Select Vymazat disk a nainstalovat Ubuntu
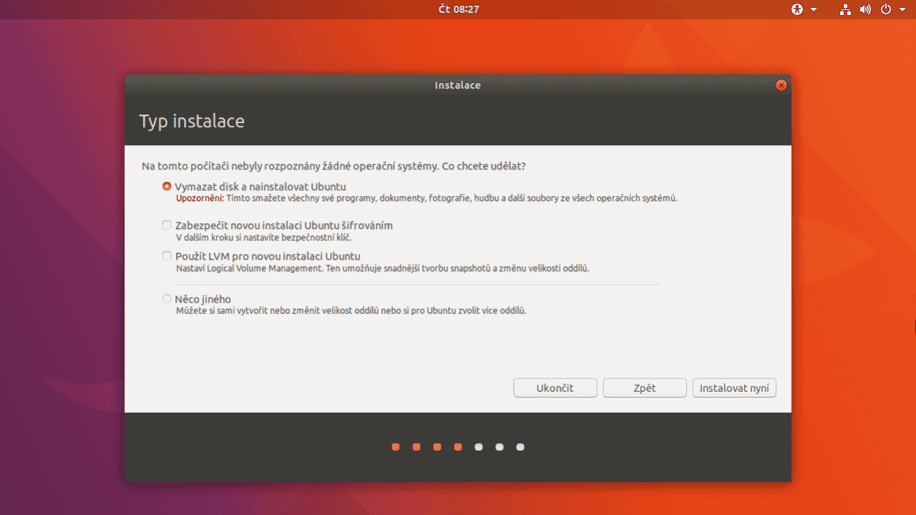 (x=166, y=185)
